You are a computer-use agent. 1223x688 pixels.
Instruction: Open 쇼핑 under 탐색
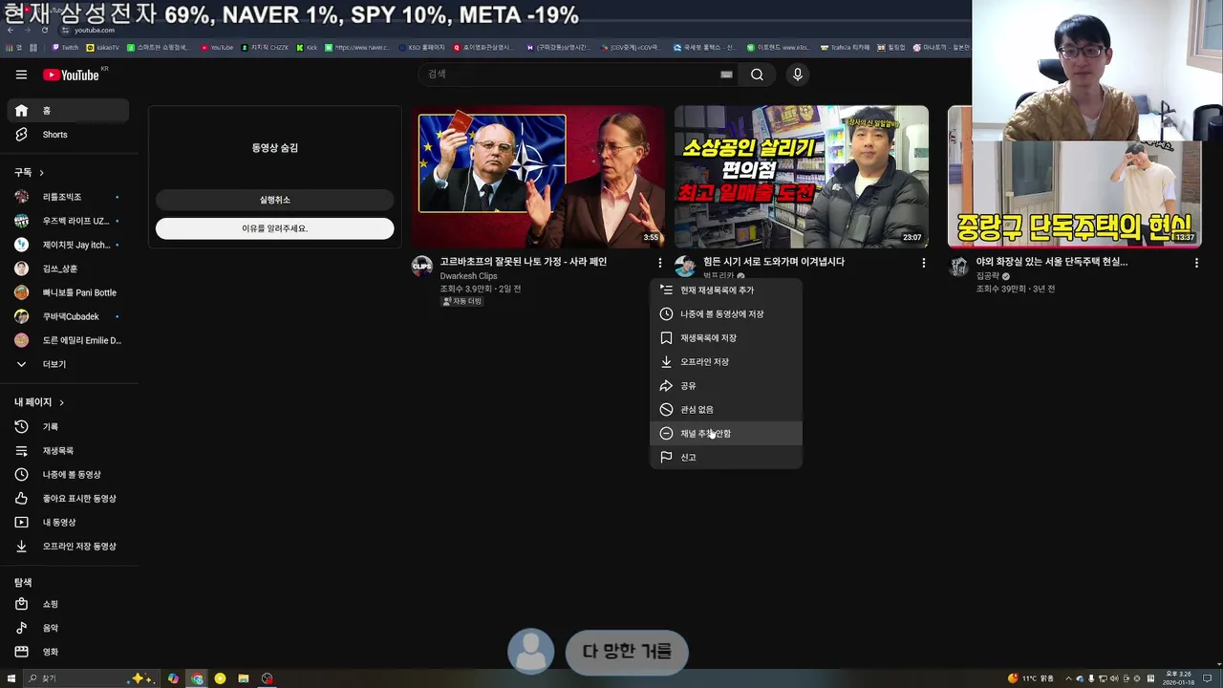(x=69, y=604)
